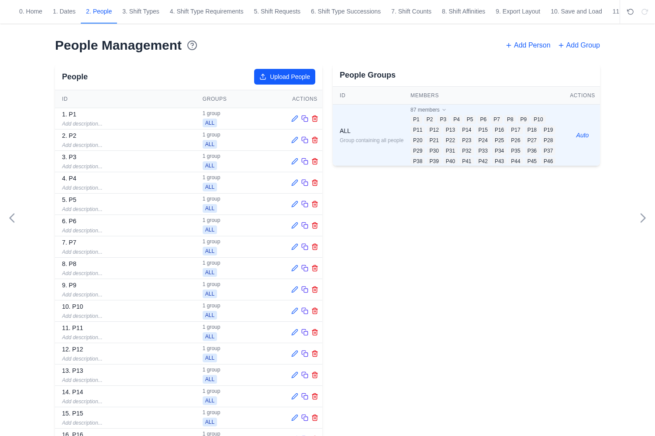Screen dimensions: 655x436
Task: Go to previous page with left chevron
Action: (x=12, y=218)
